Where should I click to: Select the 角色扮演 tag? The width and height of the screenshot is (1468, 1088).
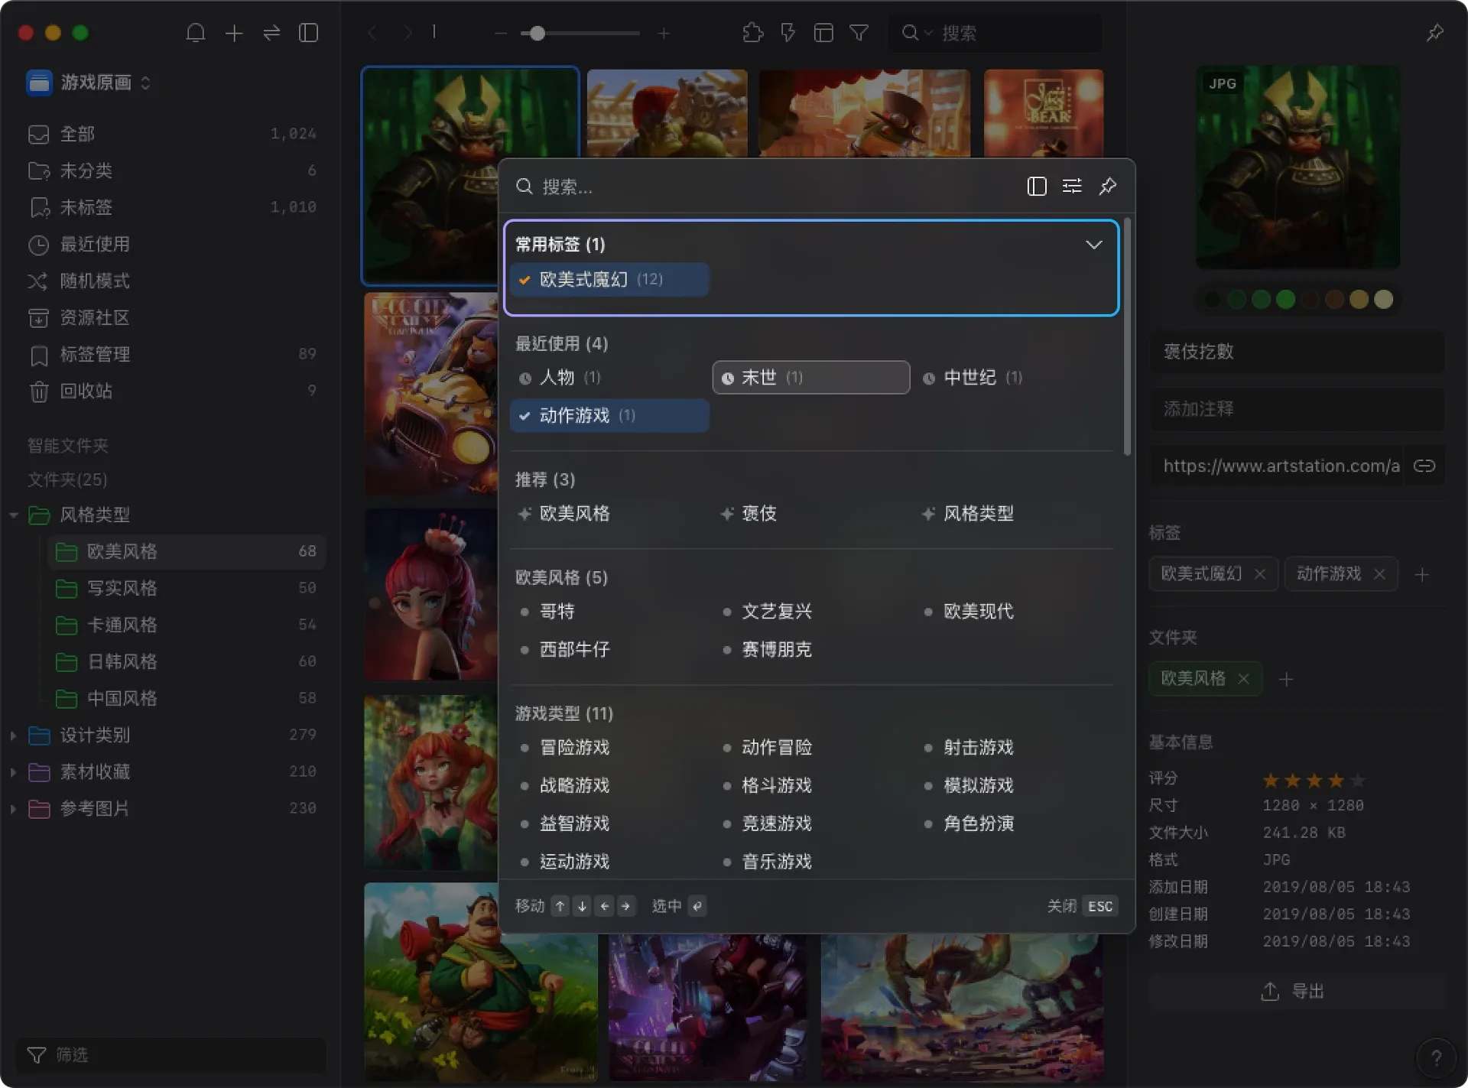[979, 824]
